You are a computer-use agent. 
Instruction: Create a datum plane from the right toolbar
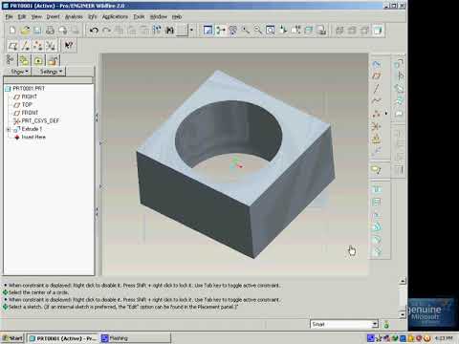[x=376, y=76]
